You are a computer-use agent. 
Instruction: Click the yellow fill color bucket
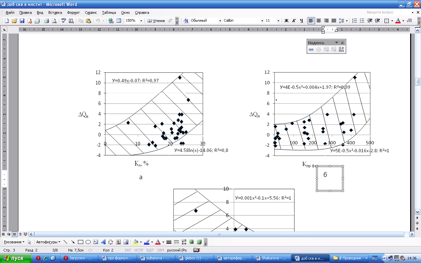coord(135,242)
